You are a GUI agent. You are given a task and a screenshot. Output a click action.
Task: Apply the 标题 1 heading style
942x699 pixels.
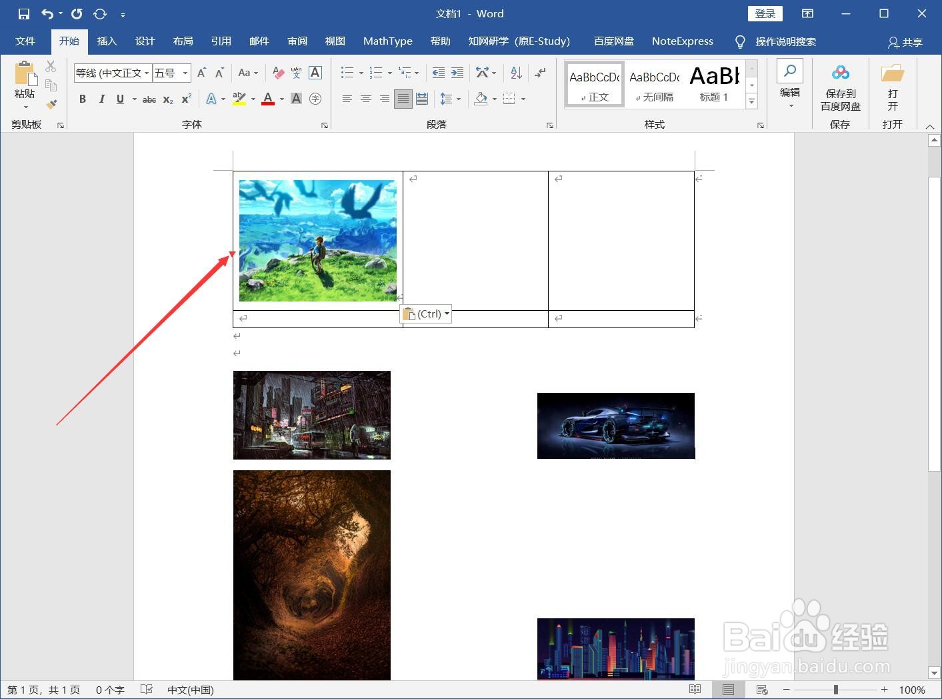click(713, 84)
